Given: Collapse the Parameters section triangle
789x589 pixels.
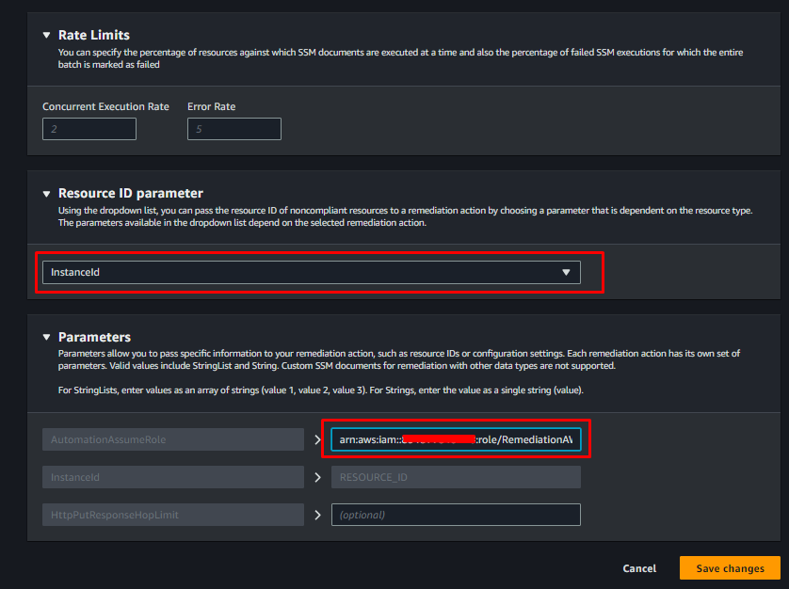Looking at the screenshot, I should pyautogui.click(x=46, y=337).
